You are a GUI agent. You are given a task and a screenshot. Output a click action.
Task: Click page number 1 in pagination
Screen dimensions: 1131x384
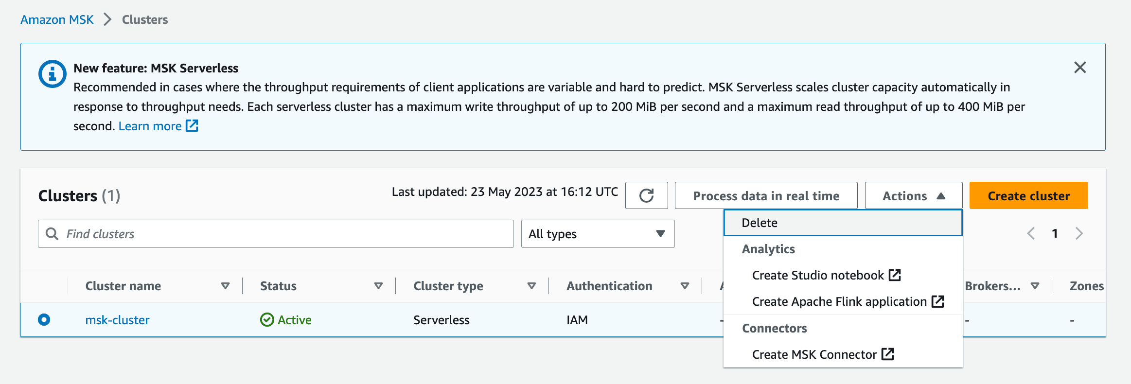point(1055,233)
